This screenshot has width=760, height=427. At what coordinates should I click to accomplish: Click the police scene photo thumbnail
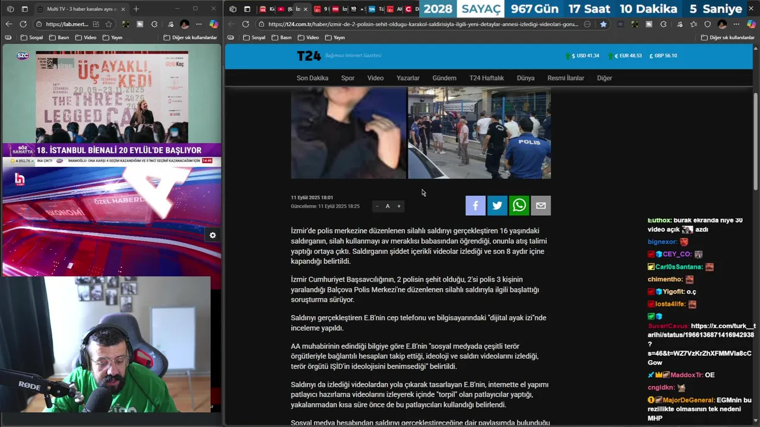click(479, 133)
